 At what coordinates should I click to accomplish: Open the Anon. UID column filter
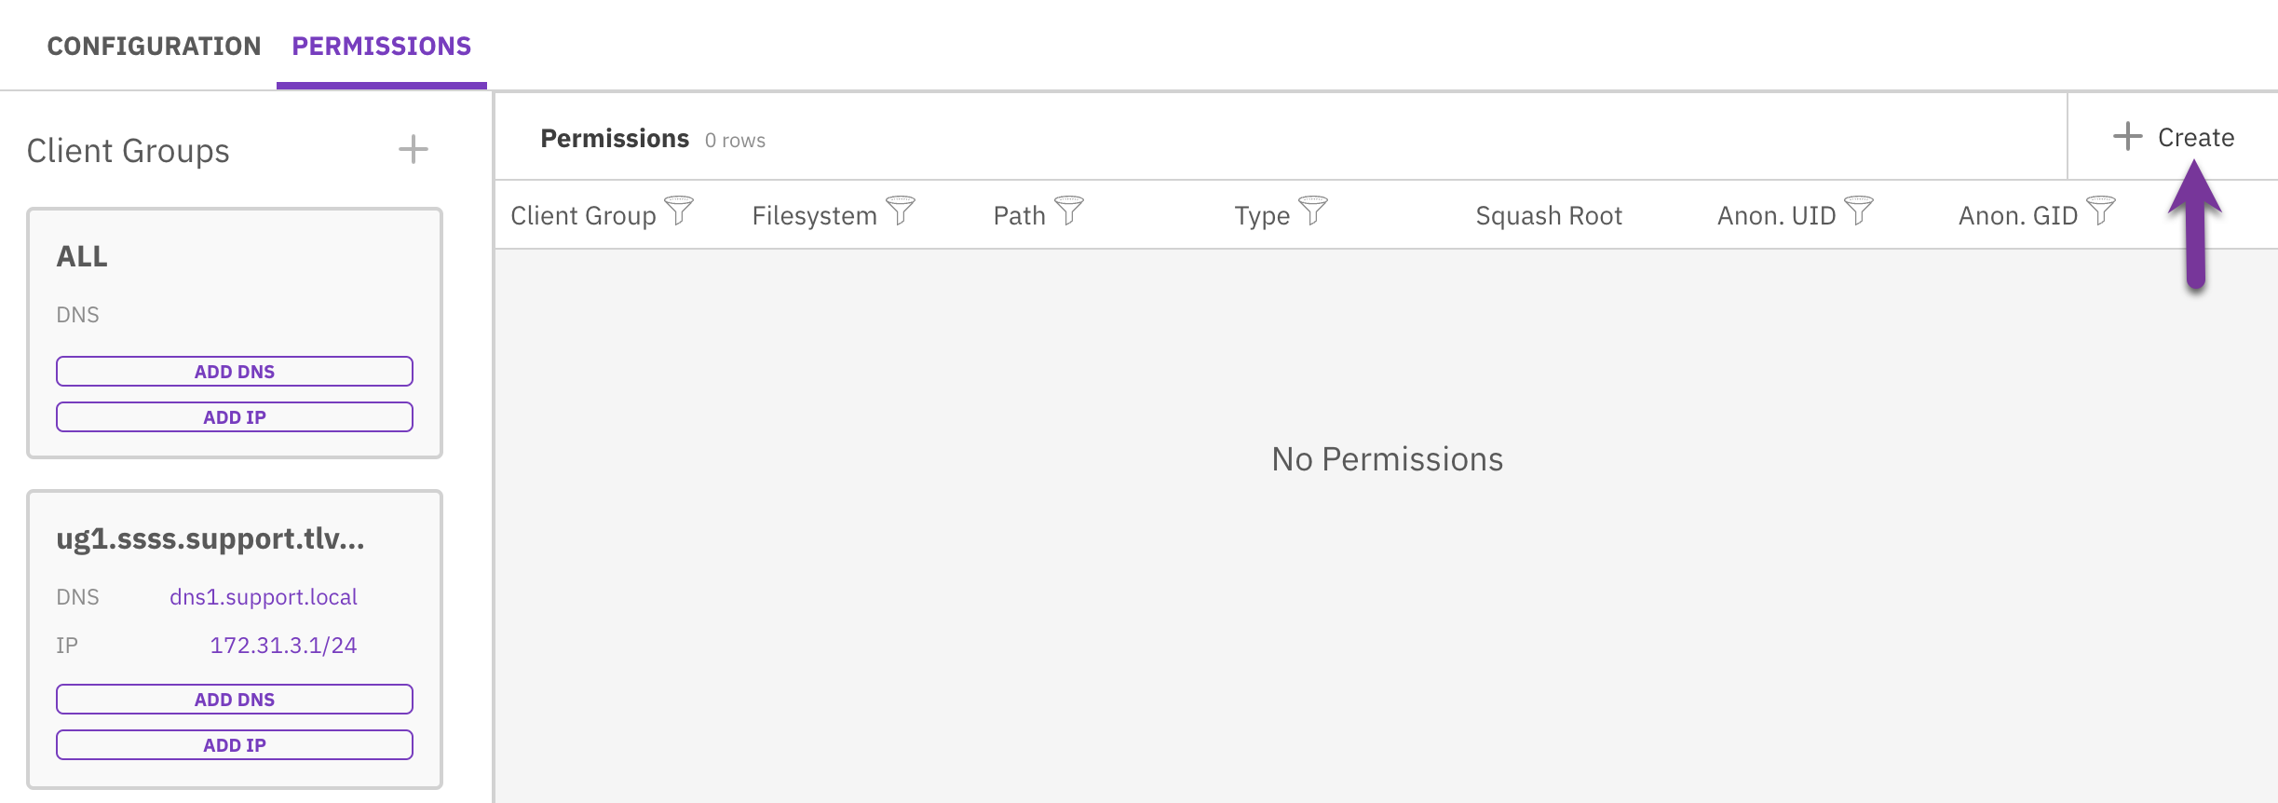(x=1859, y=212)
